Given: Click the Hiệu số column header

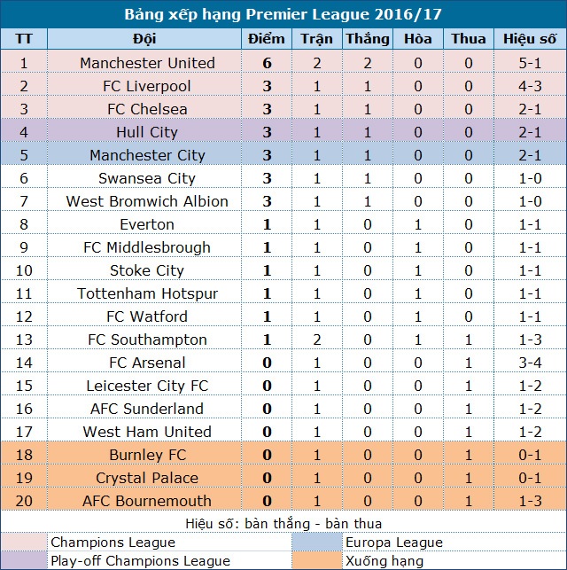Looking at the screenshot, I should pos(529,39).
